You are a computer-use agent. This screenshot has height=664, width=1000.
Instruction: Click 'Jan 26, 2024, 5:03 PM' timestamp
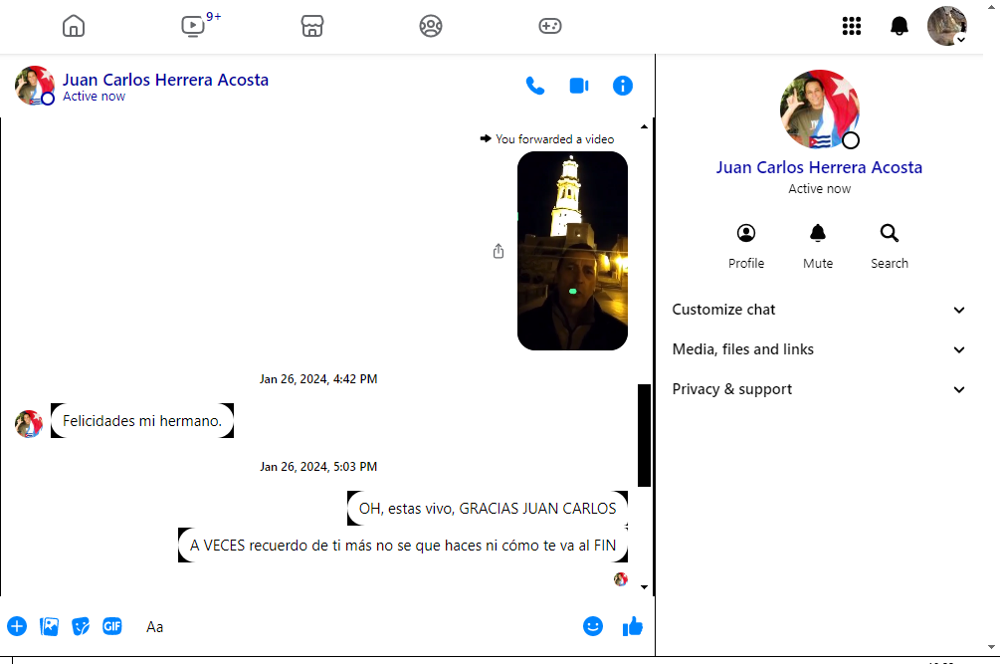tap(318, 466)
